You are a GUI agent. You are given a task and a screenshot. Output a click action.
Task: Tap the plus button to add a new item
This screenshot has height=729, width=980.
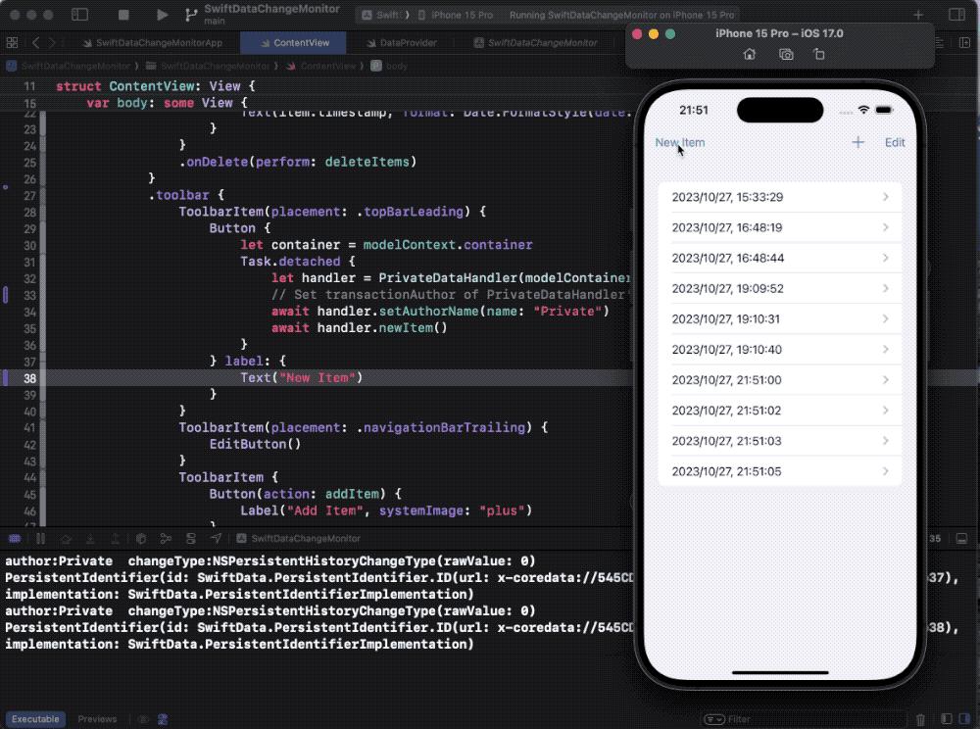coord(857,142)
